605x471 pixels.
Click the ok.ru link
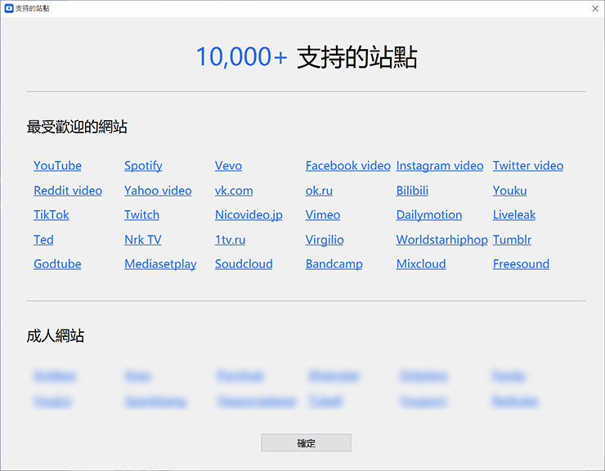pos(319,191)
